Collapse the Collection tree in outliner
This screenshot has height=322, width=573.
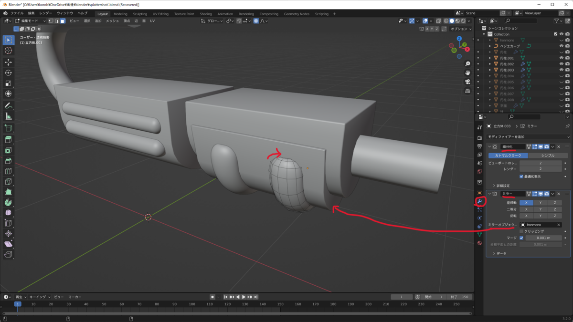[x=484, y=34]
